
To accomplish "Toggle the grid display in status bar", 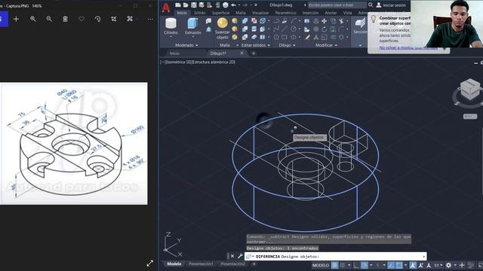I will click(x=334, y=265).
